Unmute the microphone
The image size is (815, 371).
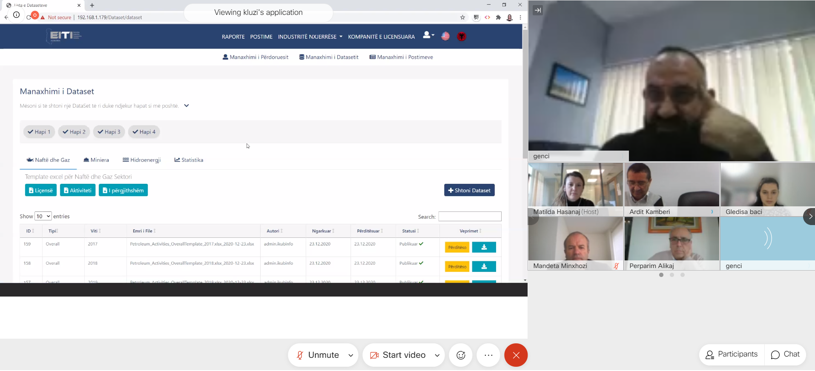318,355
